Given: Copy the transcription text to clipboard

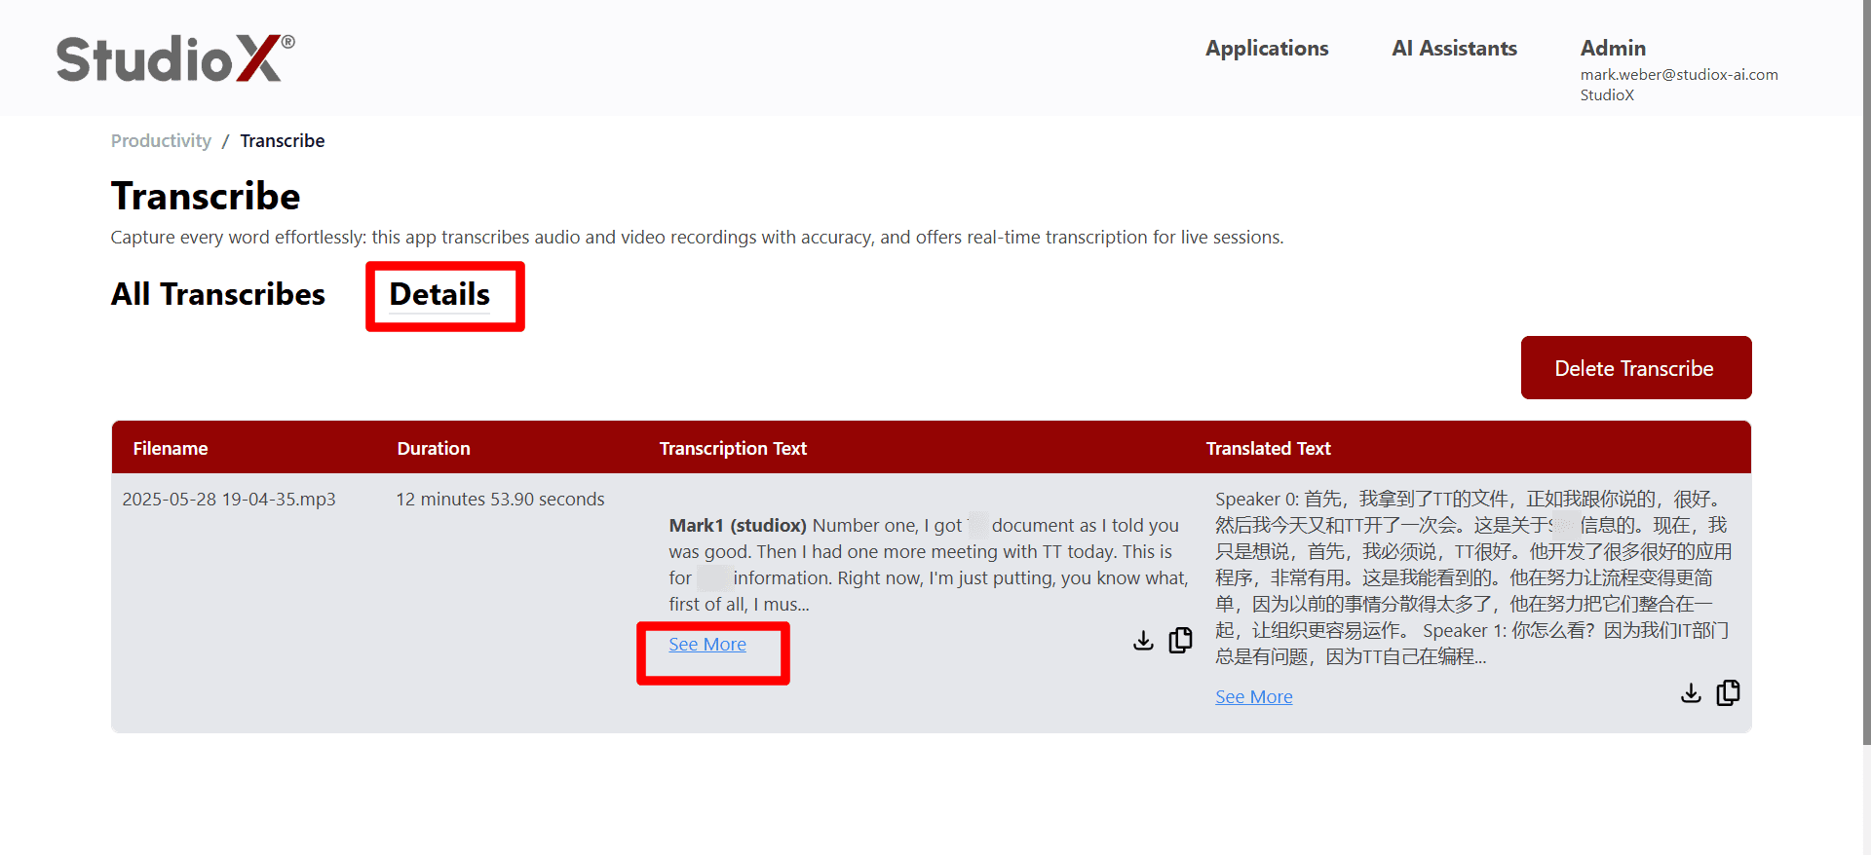Looking at the screenshot, I should (x=1180, y=640).
